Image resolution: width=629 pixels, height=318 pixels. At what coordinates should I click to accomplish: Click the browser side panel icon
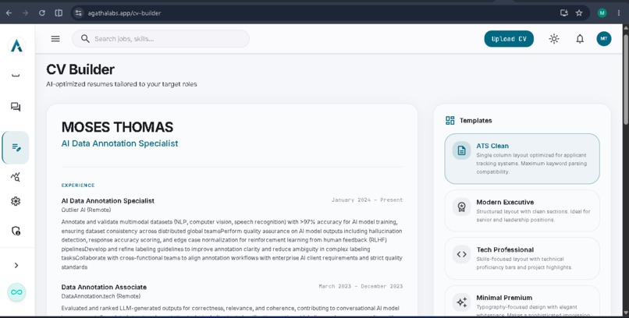click(x=59, y=12)
